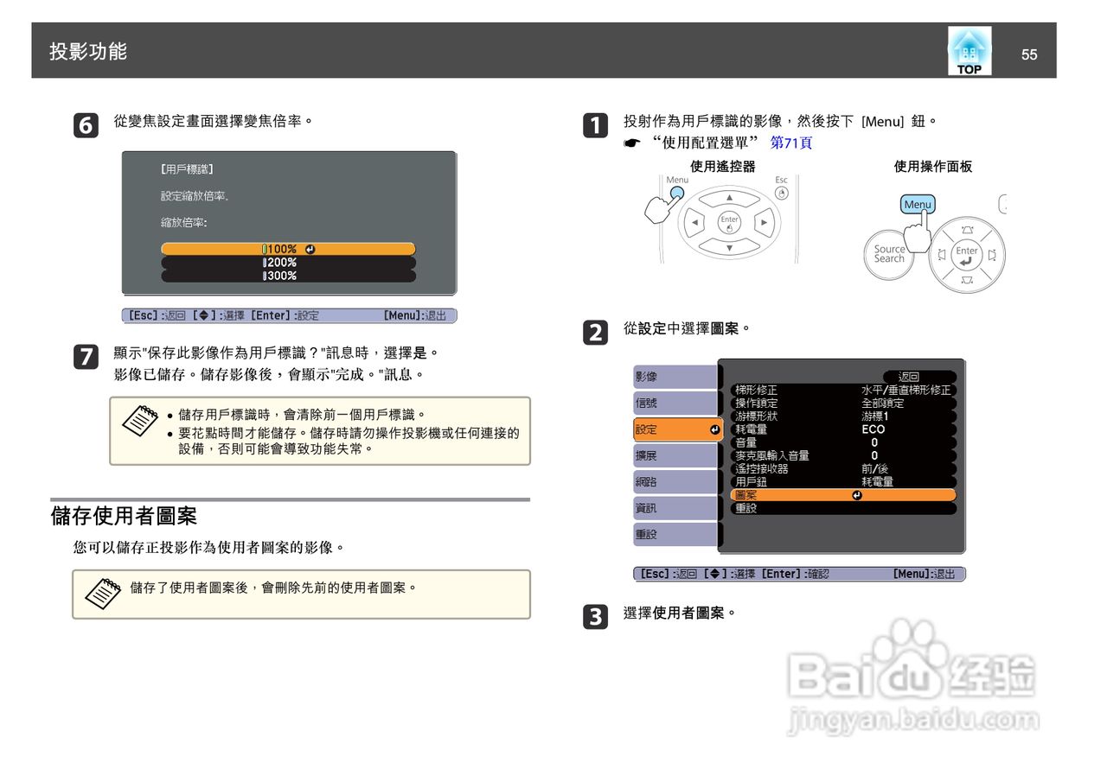Select the 信號 menu tab

pyautogui.click(x=675, y=403)
